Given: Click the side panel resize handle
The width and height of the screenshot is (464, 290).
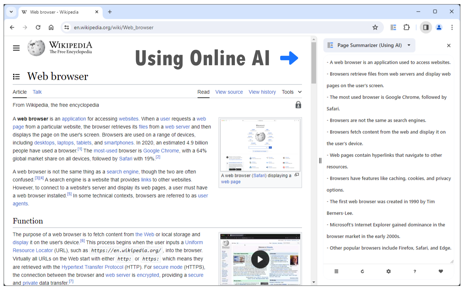Looking at the screenshot, I should (320, 161).
